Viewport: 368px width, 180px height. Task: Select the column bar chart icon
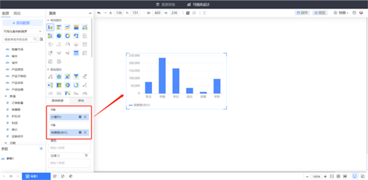(x=50, y=27)
